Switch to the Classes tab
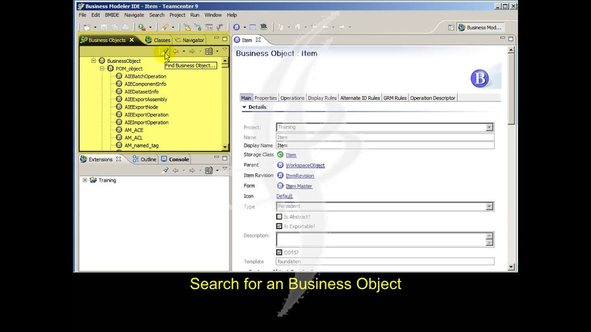Image resolution: width=591 pixels, height=332 pixels. coord(158,40)
